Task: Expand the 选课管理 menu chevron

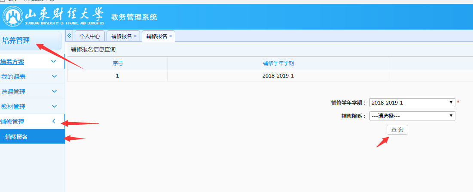Action: 54,92
